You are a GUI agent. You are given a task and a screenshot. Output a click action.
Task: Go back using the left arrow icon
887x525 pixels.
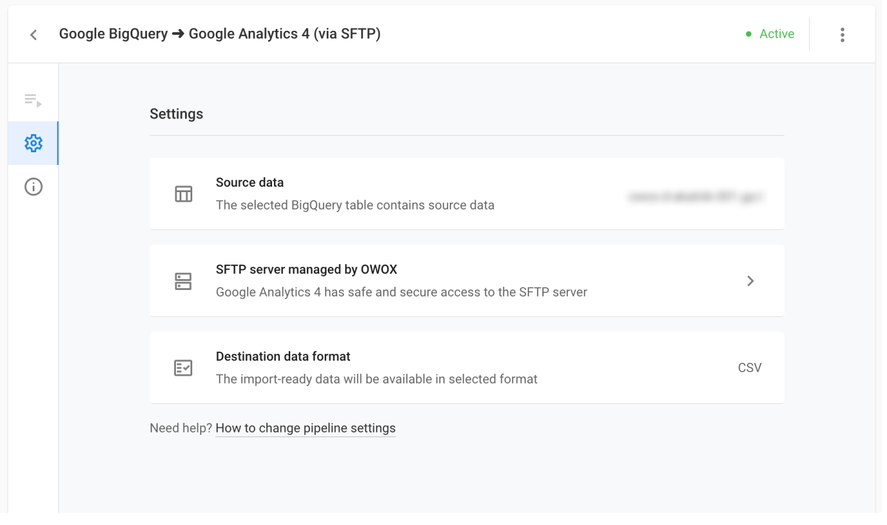pyautogui.click(x=34, y=35)
